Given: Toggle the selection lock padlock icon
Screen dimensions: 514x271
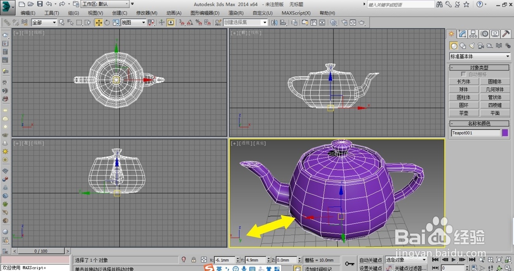Looking at the screenshot, I should click(194, 260).
